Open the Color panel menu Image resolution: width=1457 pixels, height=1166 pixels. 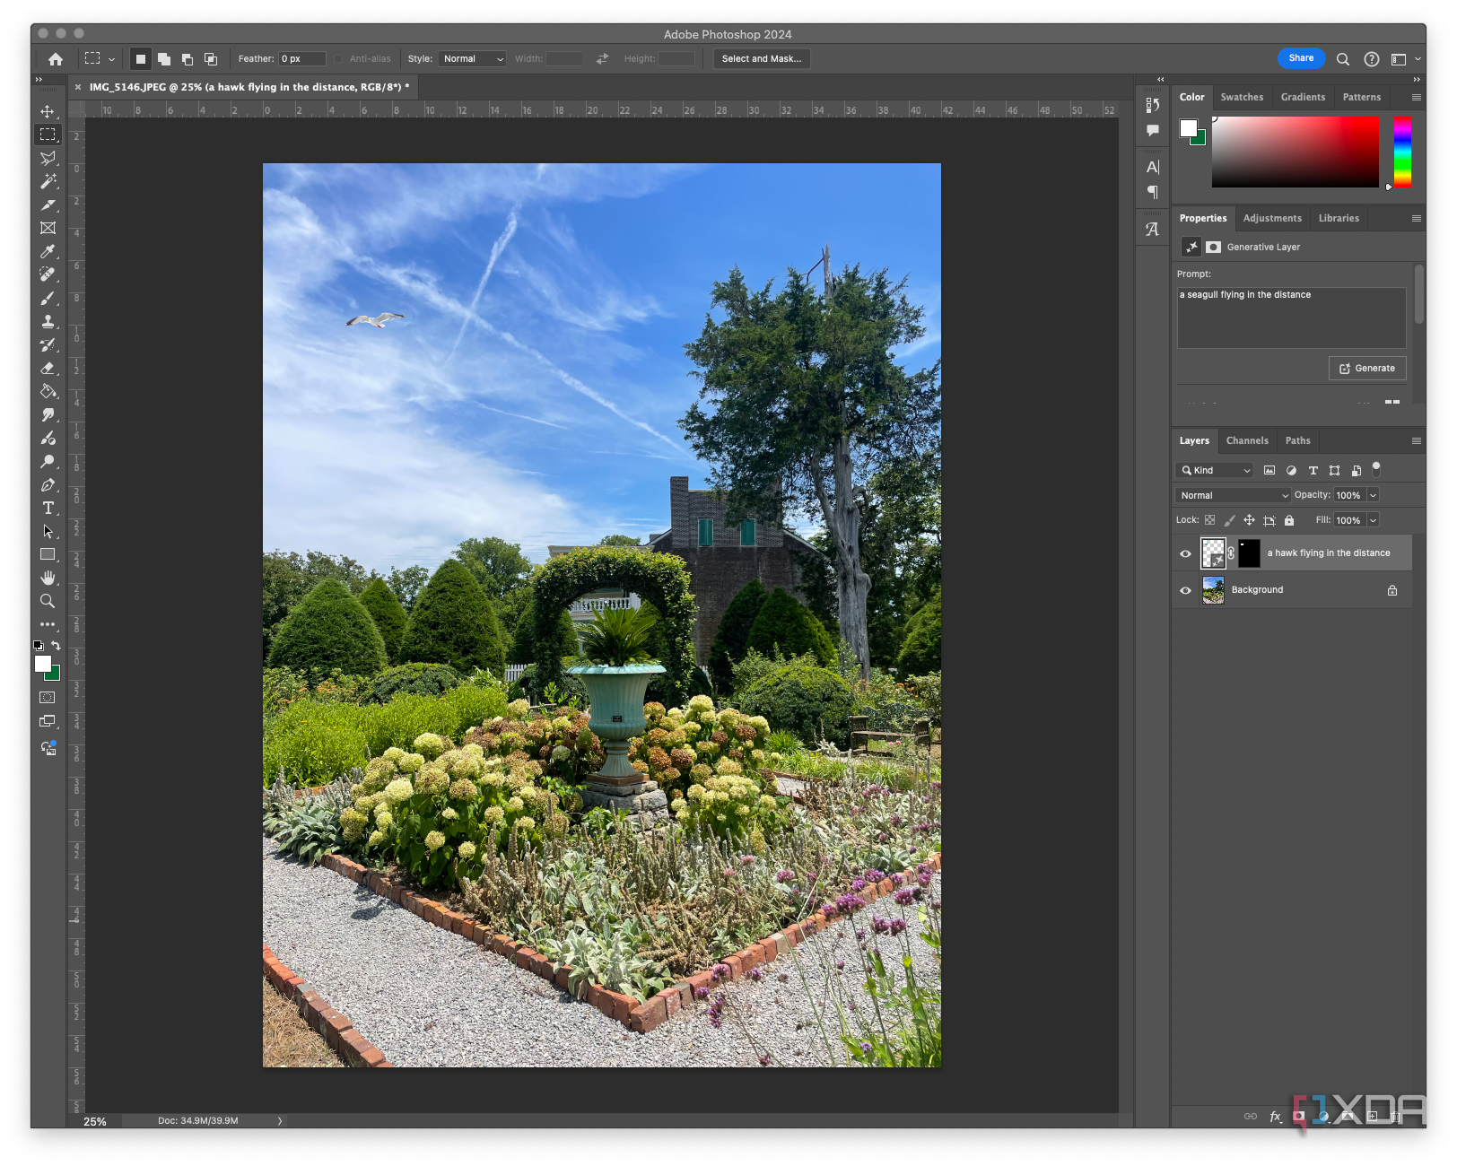point(1417,97)
